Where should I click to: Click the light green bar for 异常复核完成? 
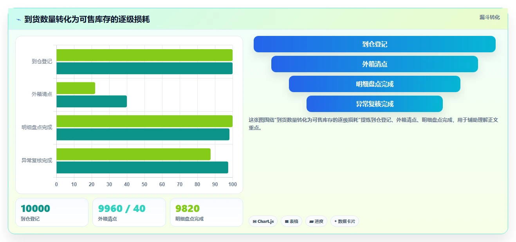pyautogui.click(x=134, y=154)
